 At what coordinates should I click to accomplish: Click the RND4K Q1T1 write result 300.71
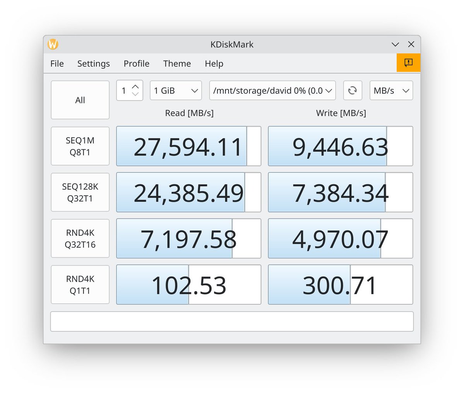[x=340, y=285]
